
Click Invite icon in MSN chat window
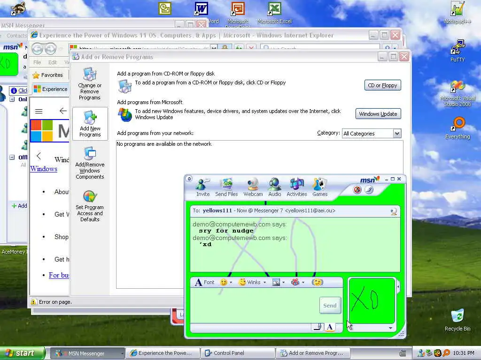[x=203, y=187]
